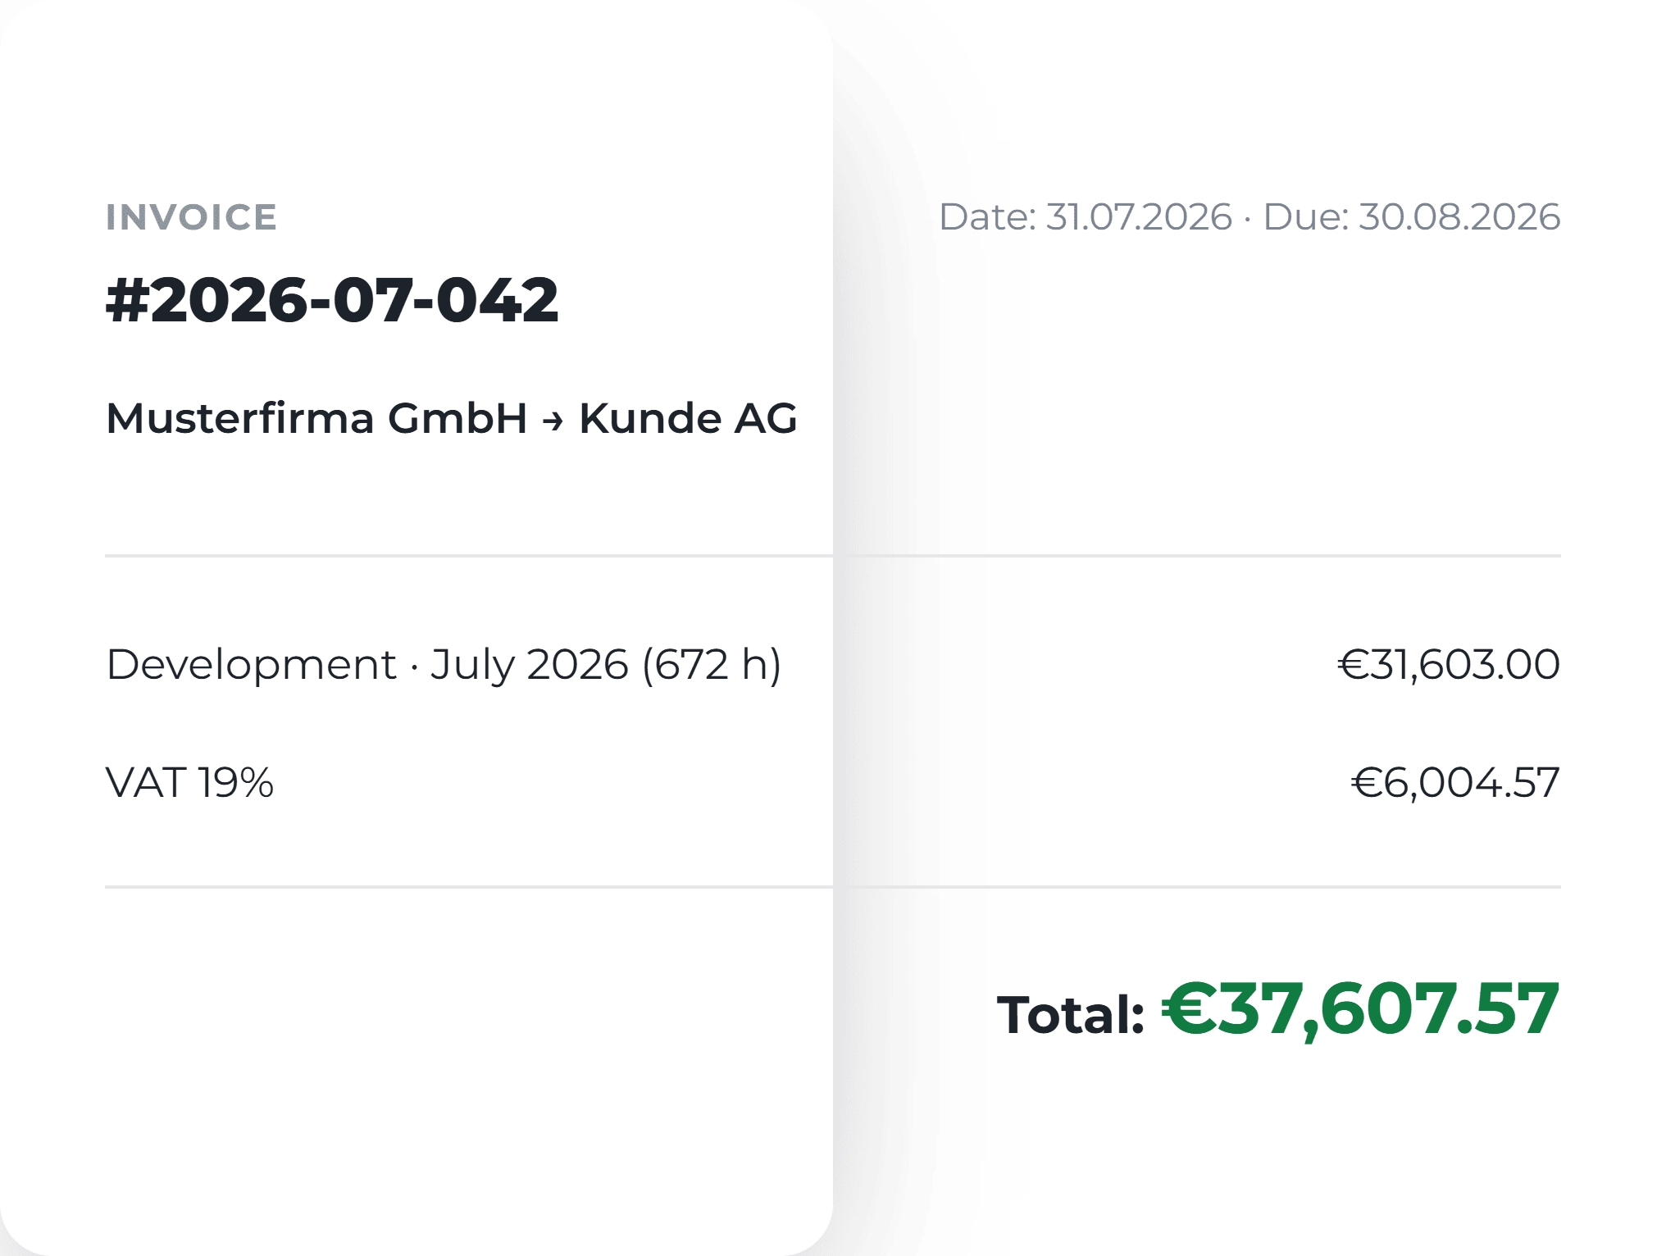Click the 672 h hours text
This screenshot has width=1666, height=1256.
pyautogui.click(x=712, y=665)
